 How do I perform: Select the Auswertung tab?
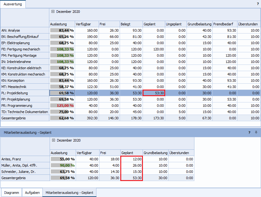pos(13,4)
